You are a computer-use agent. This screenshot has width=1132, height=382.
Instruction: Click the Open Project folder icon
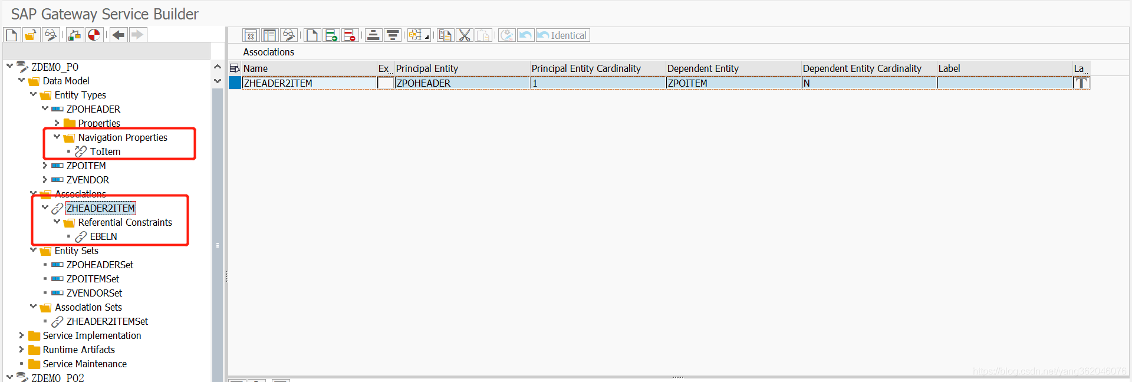31,35
